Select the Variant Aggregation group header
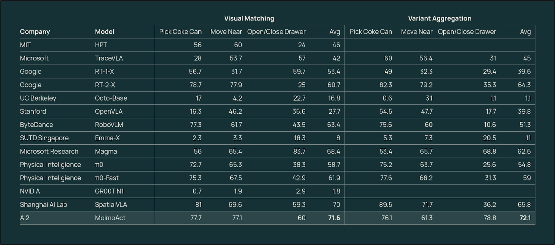 pyautogui.click(x=440, y=18)
